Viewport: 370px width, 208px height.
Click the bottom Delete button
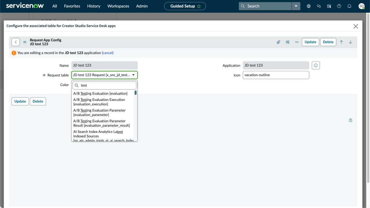tap(38, 101)
